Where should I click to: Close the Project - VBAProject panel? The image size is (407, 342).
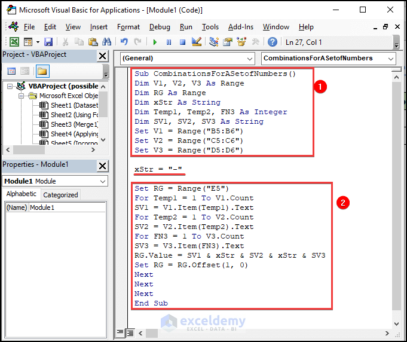click(103, 56)
